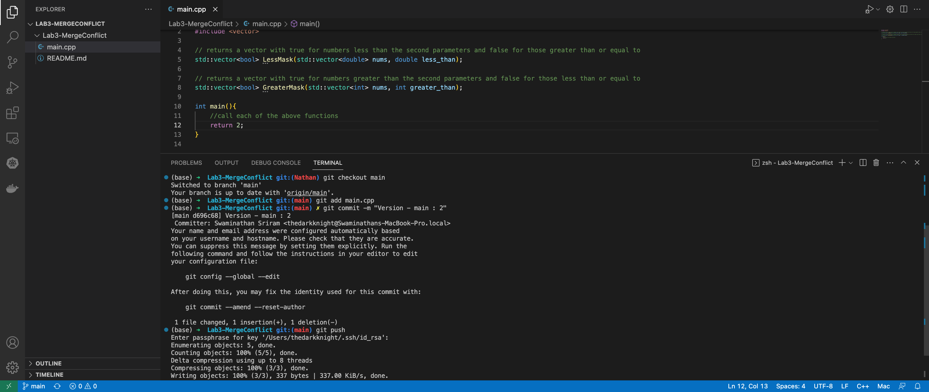Open terminal panel more actions ellipsis
The width and height of the screenshot is (929, 392).
[x=890, y=163]
